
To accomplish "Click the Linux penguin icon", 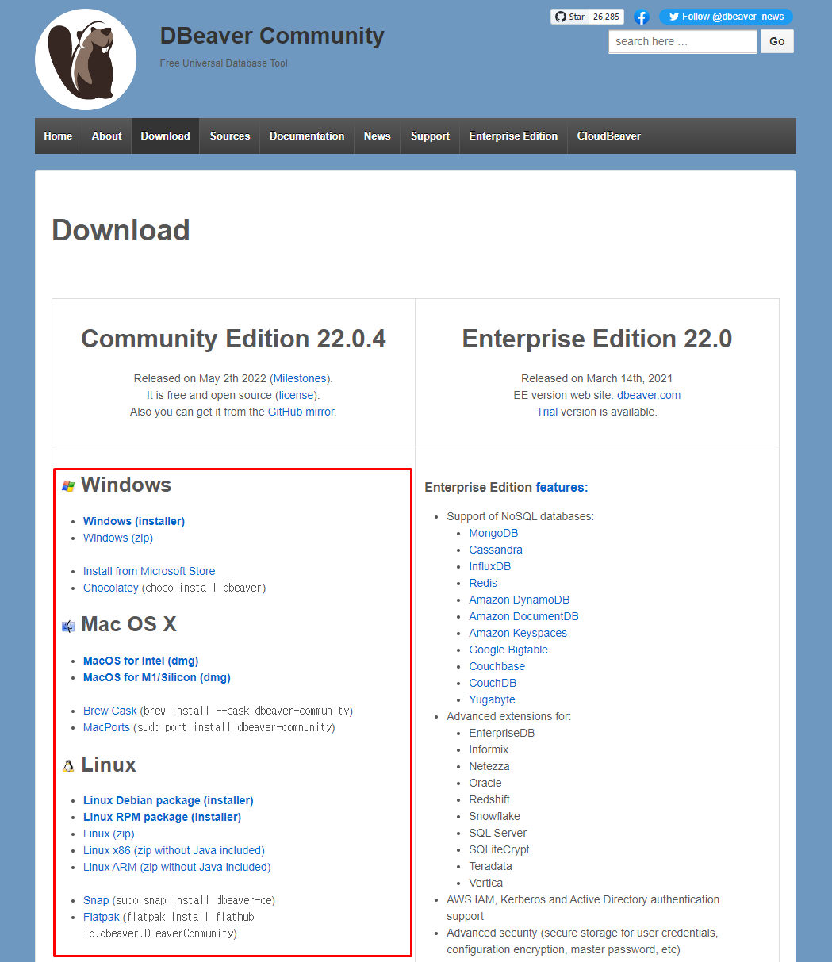I will click(x=69, y=765).
